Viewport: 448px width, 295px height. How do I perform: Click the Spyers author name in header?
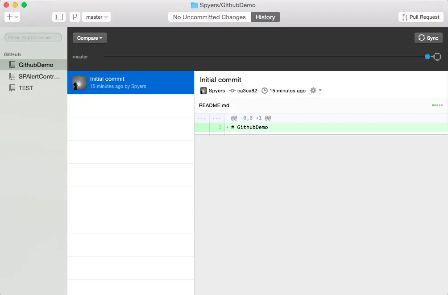[x=217, y=91]
